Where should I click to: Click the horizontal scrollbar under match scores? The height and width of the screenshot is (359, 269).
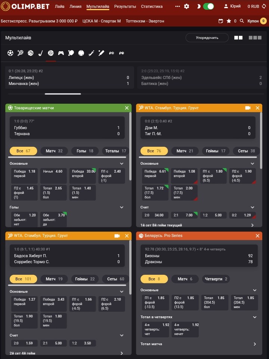[63, 94]
